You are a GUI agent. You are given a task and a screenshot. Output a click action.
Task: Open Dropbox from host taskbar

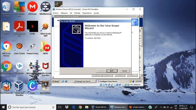click(67, 107)
